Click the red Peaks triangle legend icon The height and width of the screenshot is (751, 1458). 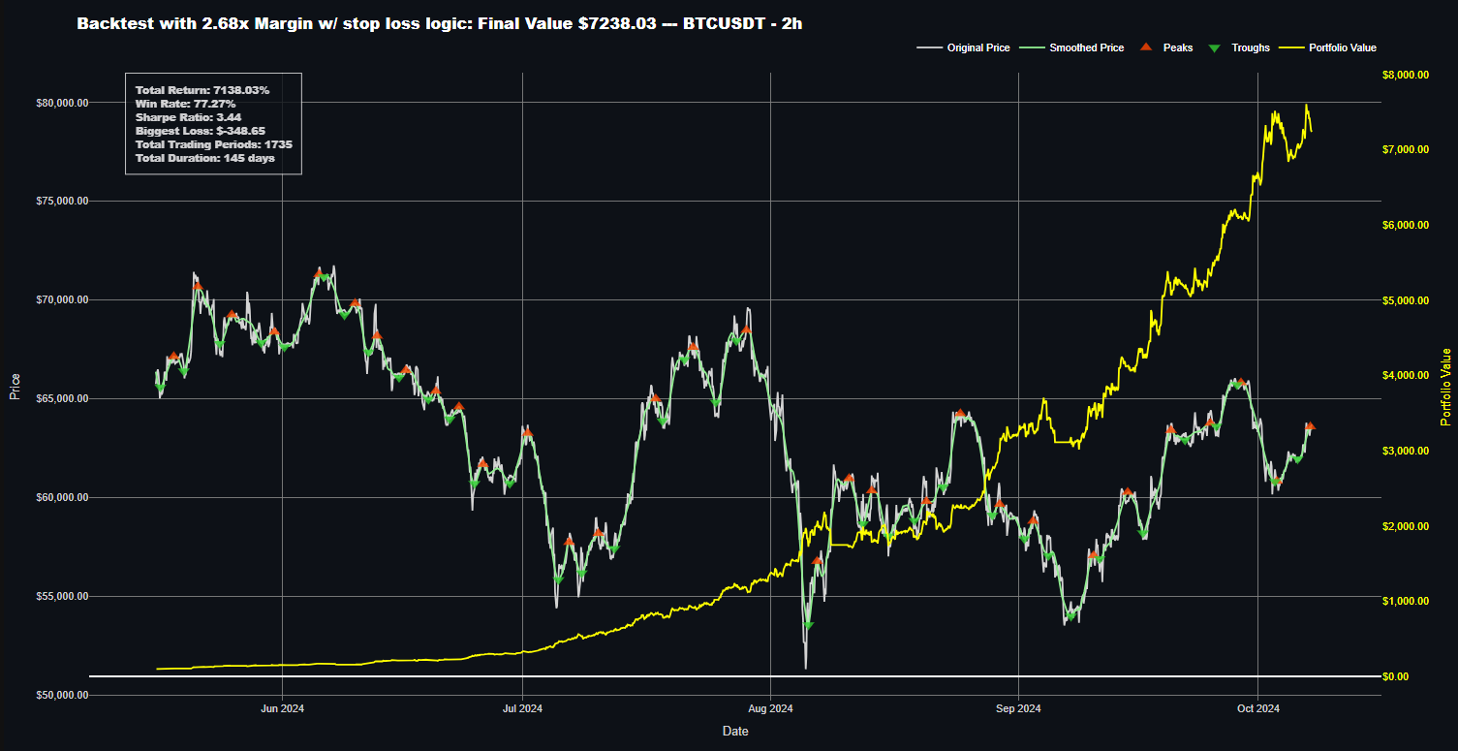point(1147,47)
